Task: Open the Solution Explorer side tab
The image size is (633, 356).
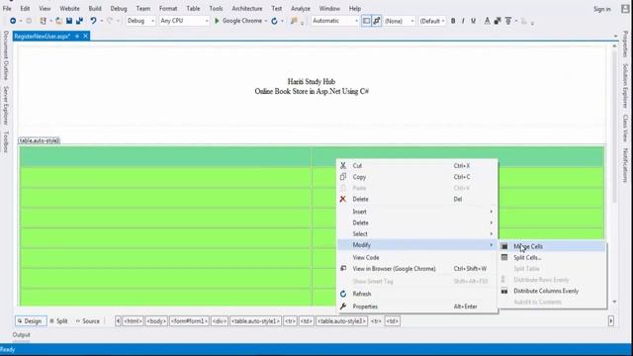Action: (x=625, y=86)
